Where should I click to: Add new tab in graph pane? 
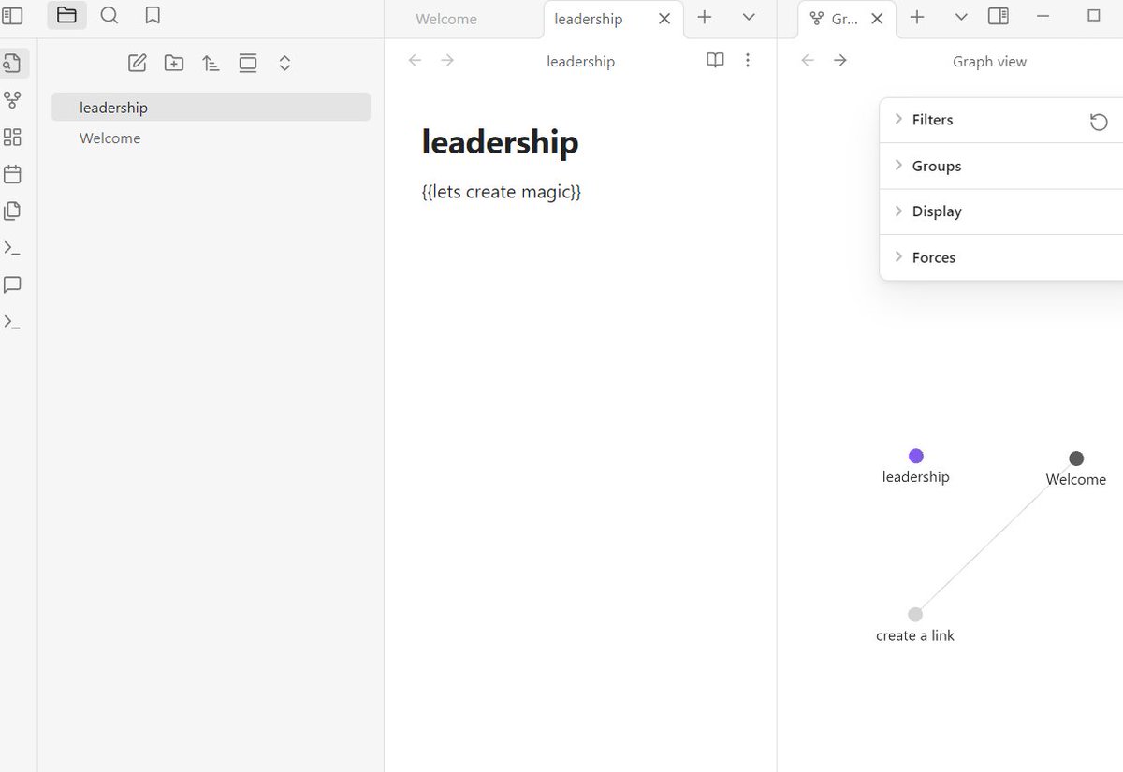(917, 17)
